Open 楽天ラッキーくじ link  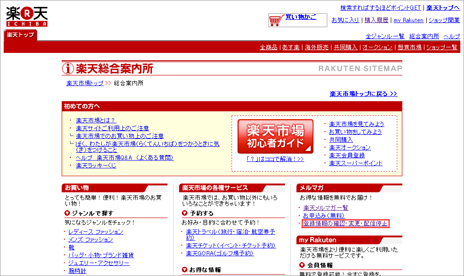click(96, 166)
